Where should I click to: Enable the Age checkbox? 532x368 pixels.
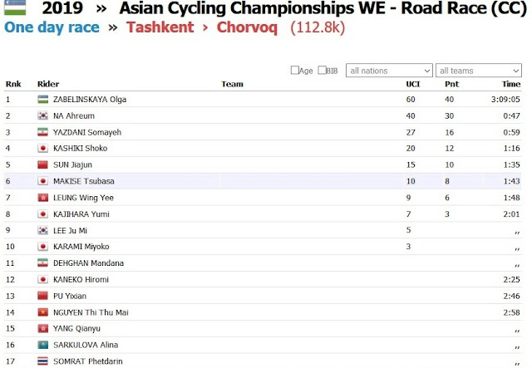click(x=295, y=71)
